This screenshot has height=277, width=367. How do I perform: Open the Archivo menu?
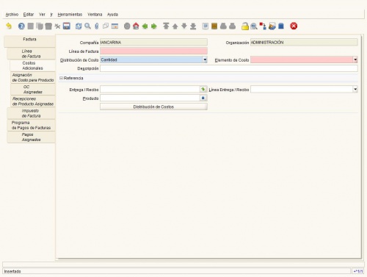click(12, 15)
